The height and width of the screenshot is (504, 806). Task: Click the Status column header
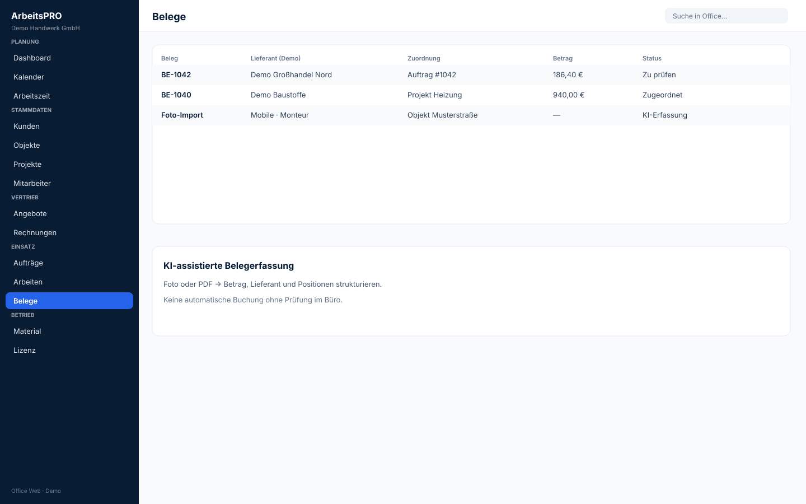click(x=652, y=58)
